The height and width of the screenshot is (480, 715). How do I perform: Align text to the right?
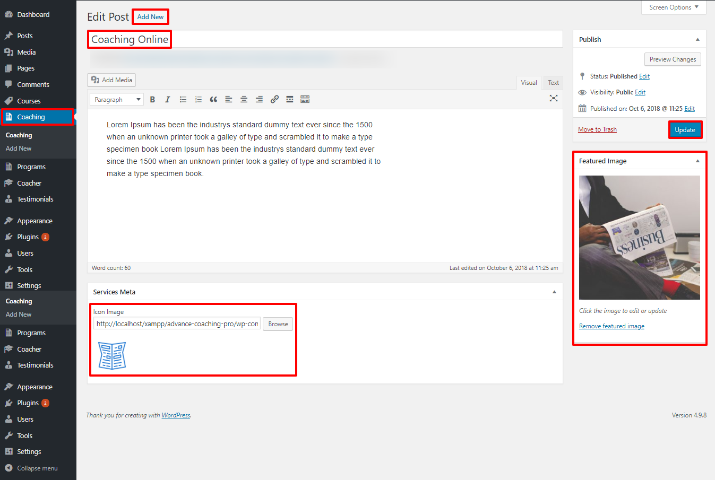coord(259,99)
